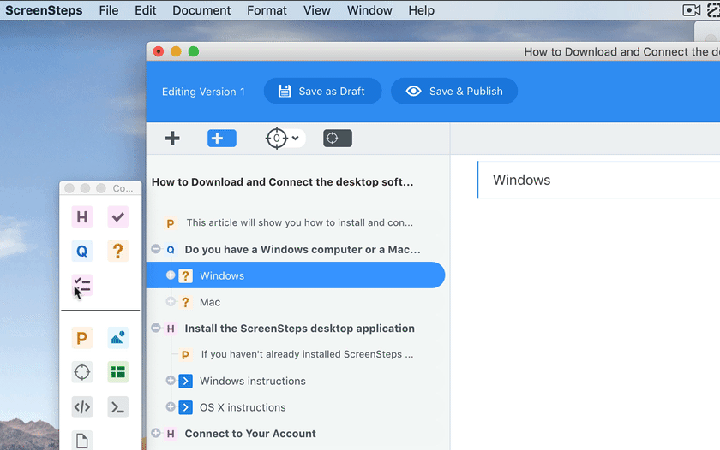Save the article as draft
This screenshot has width=720, height=450.
tap(322, 92)
